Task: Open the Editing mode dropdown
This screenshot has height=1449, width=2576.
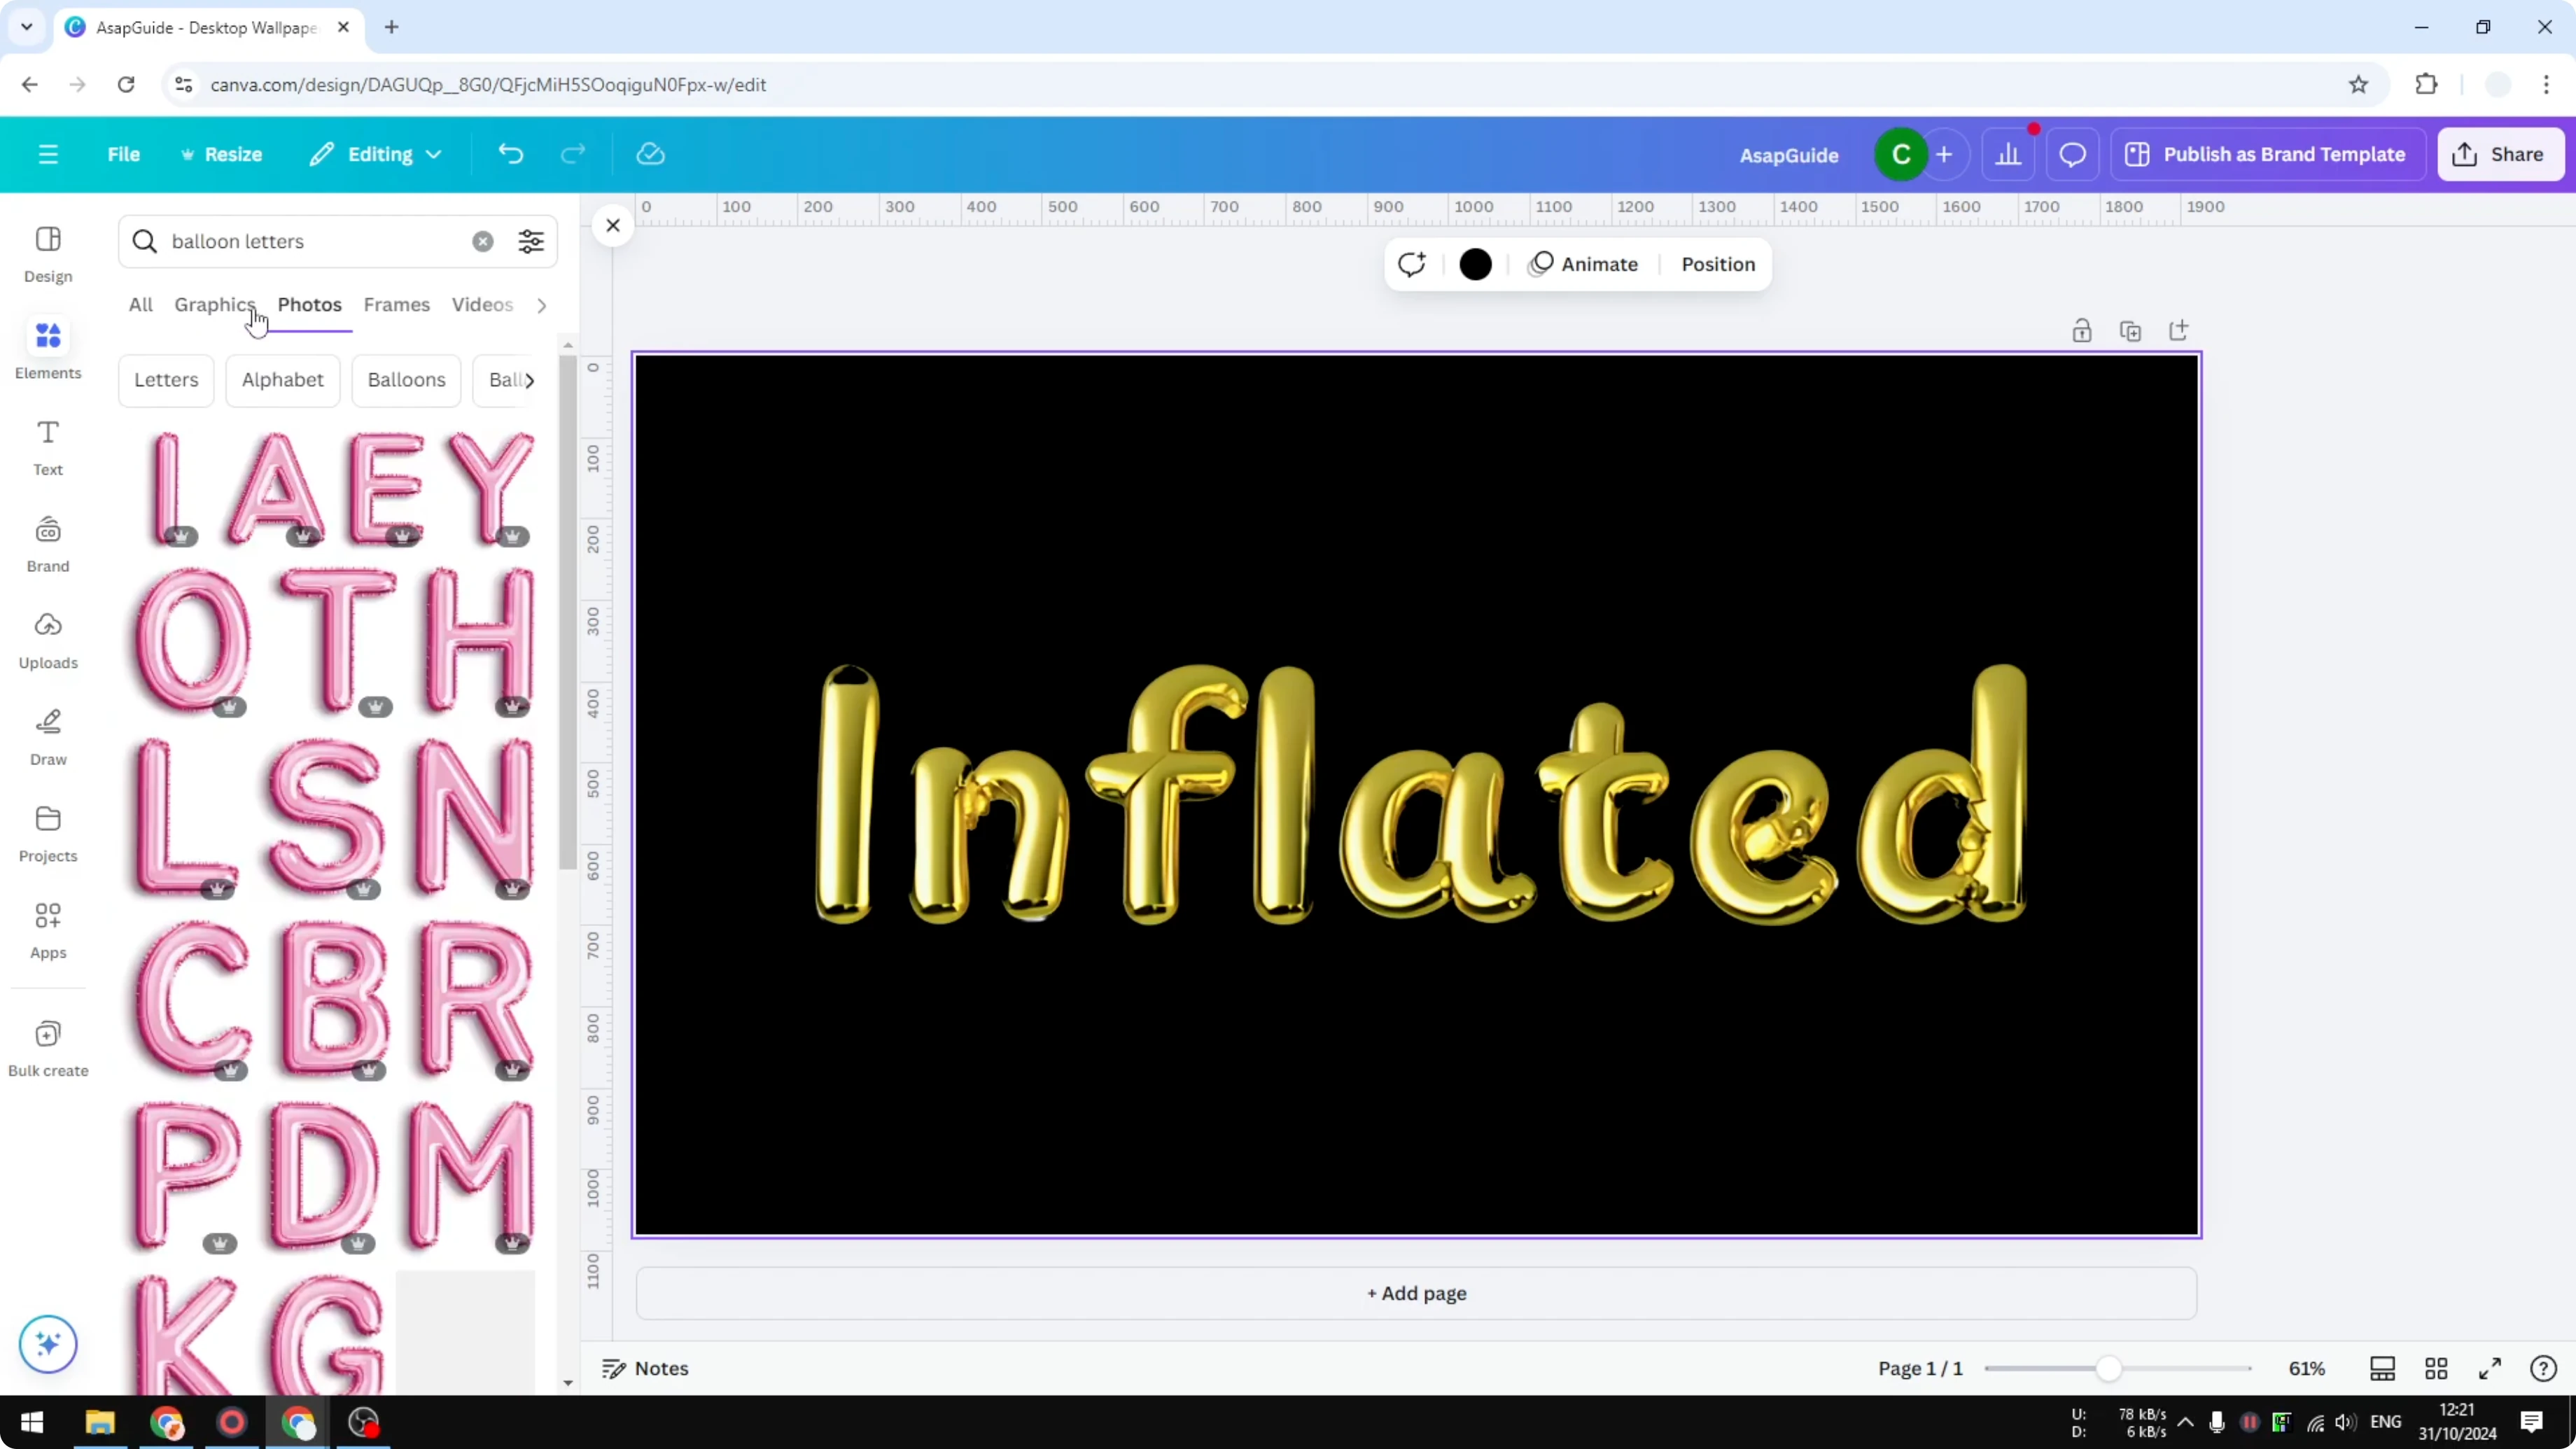Action: (376, 154)
